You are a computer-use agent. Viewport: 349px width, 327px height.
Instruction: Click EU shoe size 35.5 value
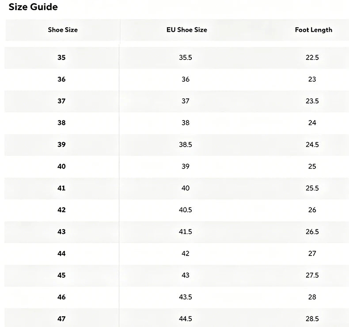[x=186, y=57]
